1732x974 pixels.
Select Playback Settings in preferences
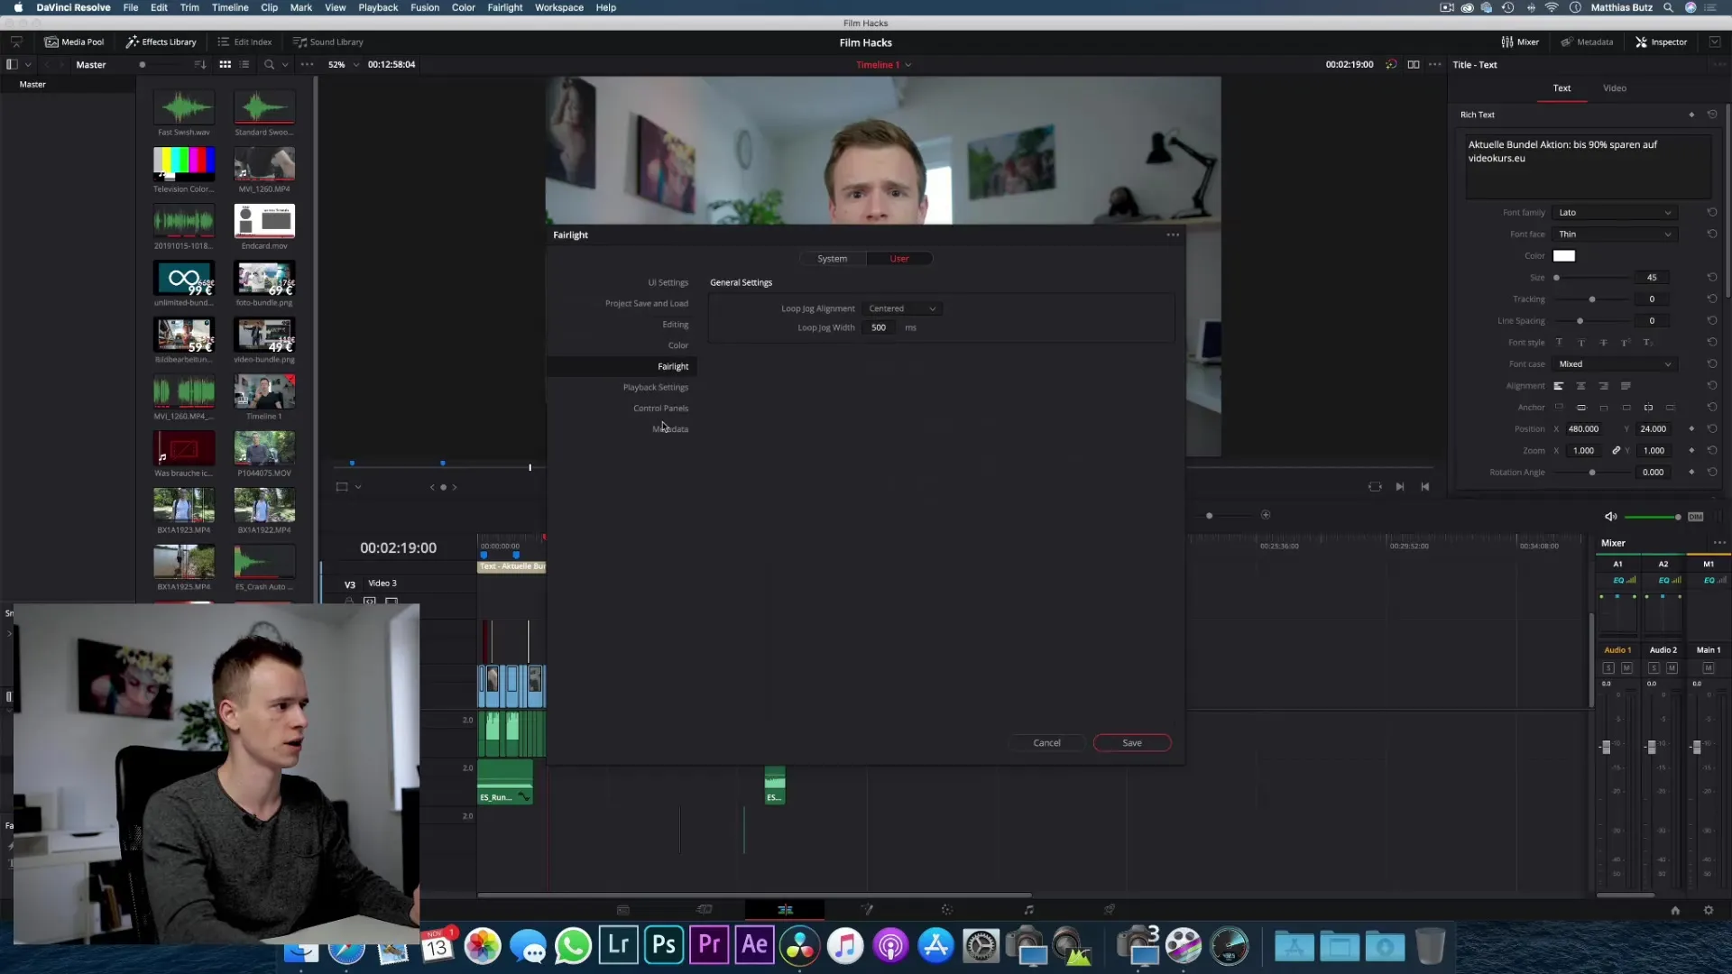pos(656,388)
